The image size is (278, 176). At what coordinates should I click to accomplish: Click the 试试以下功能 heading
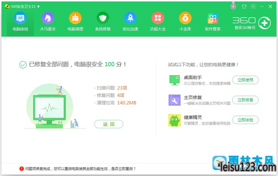click(203, 65)
